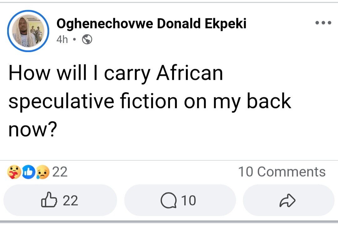This screenshot has height=225, width=338.
Task: Click the globe public privacy icon
Action: 87,40
